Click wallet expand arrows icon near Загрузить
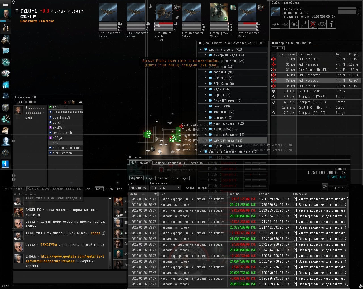 [x=325, y=187]
